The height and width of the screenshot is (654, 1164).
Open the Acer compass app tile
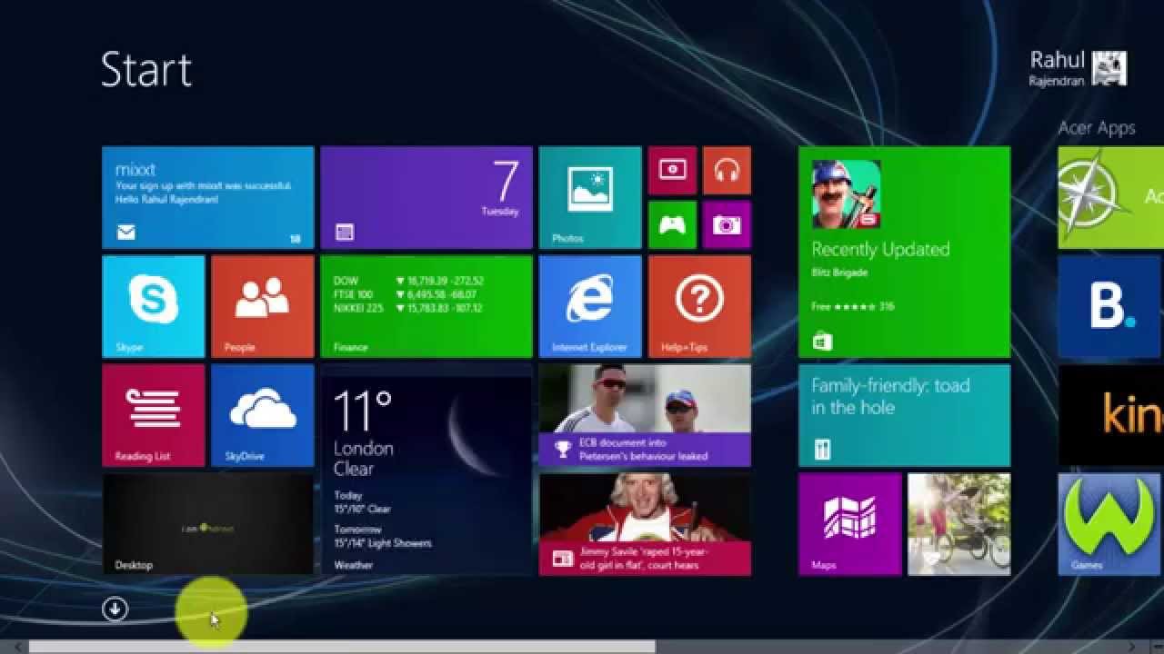(x=1110, y=198)
